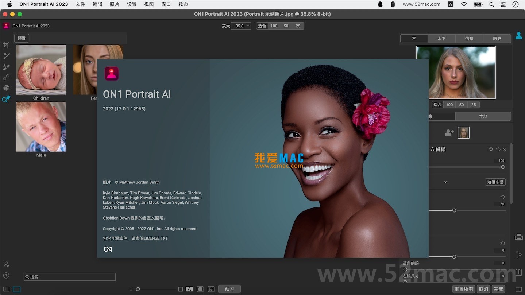Click the ON1 logo in the about dialog
This screenshot has height=295, width=525.
(108, 249)
